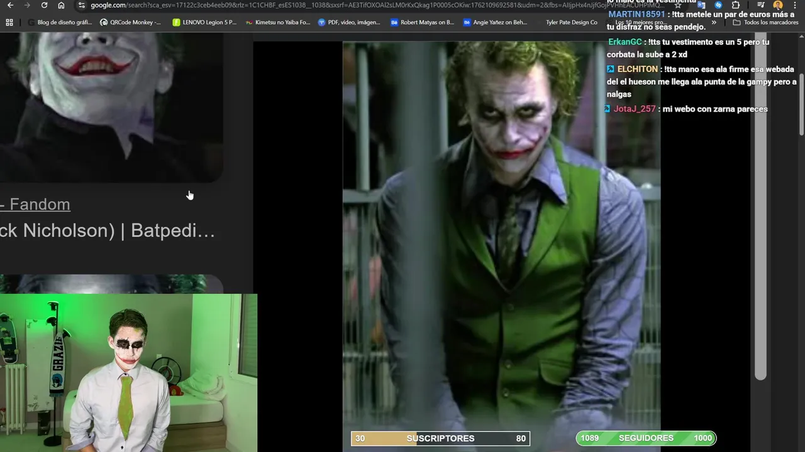This screenshot has width=805, height=452.
Task: Click the badge next to JotaJ_257
Action: [608, 109]
